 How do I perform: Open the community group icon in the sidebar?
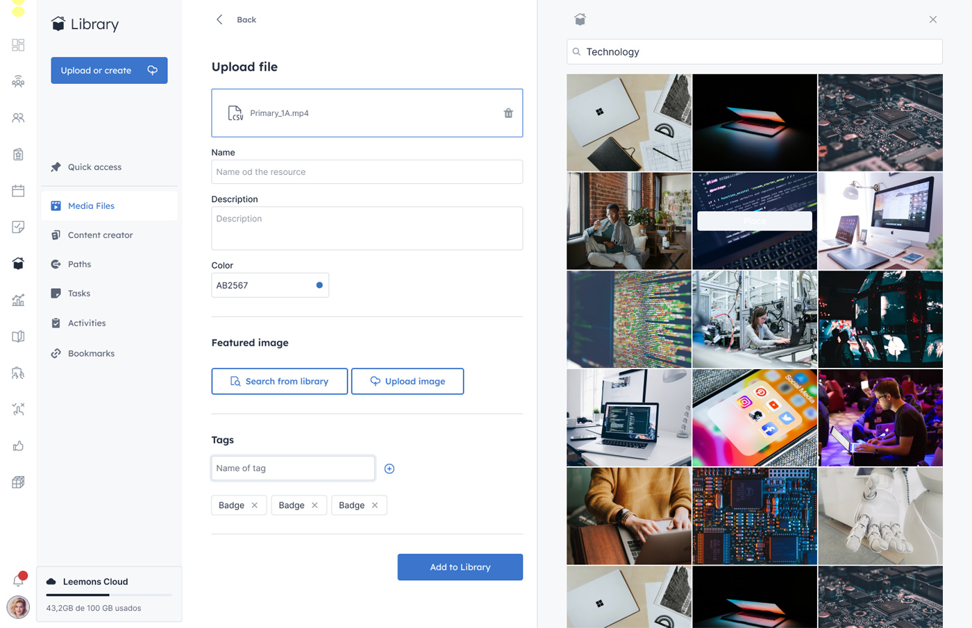[18, 81]
